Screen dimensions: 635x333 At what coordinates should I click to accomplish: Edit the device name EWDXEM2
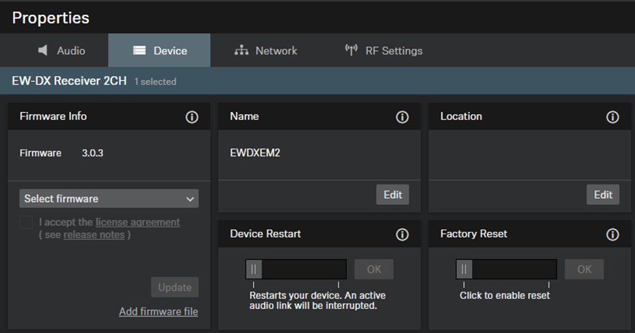393,195
